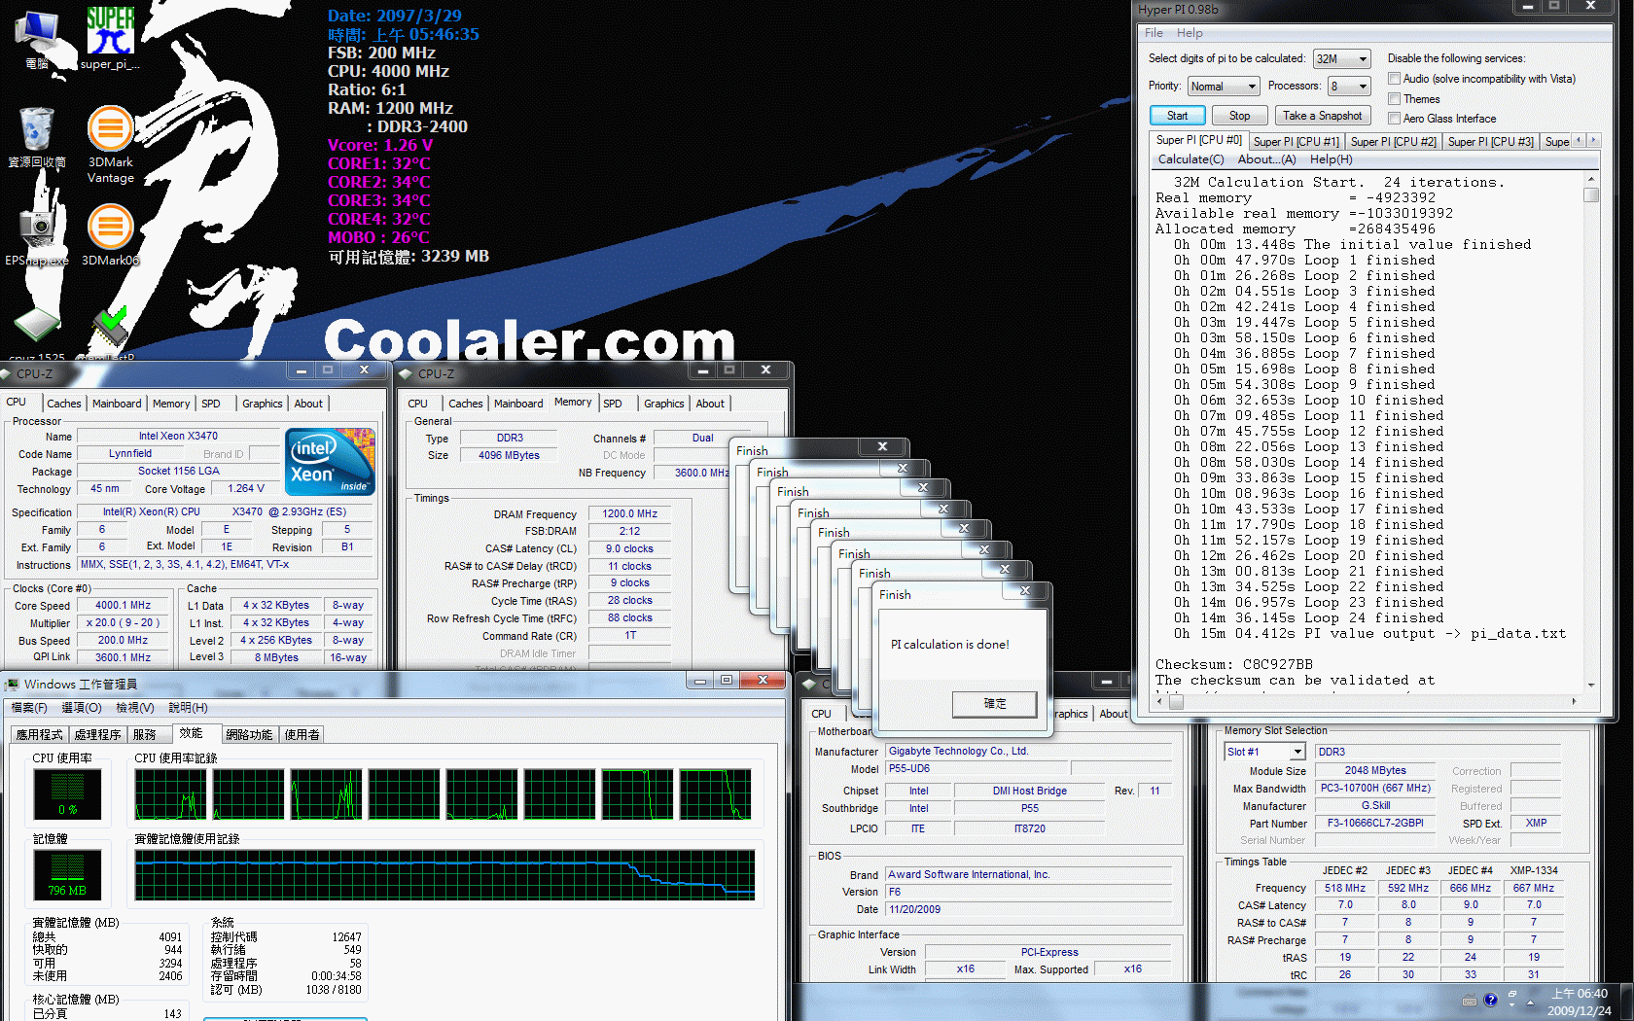Open the Mainboard tab in the CPU-Z CPU window
Screen dimensions: 1634x1021
(117, 404)
